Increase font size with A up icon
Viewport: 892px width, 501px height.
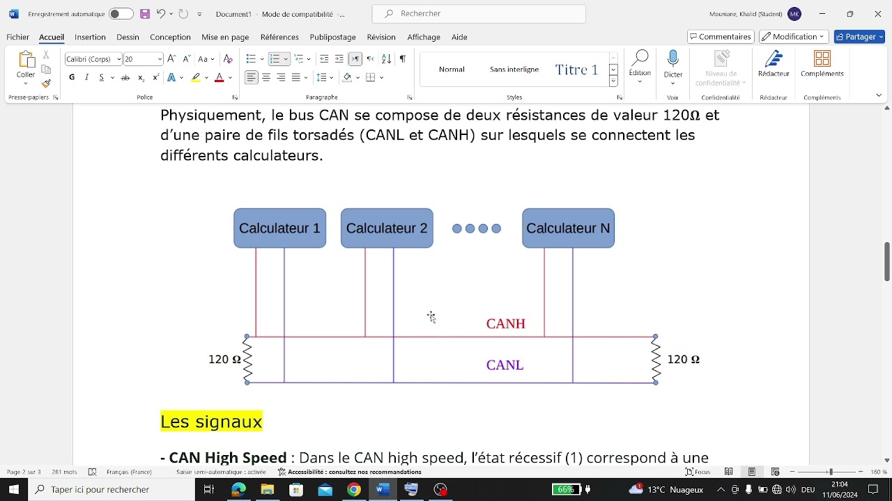tap(171, 59)
